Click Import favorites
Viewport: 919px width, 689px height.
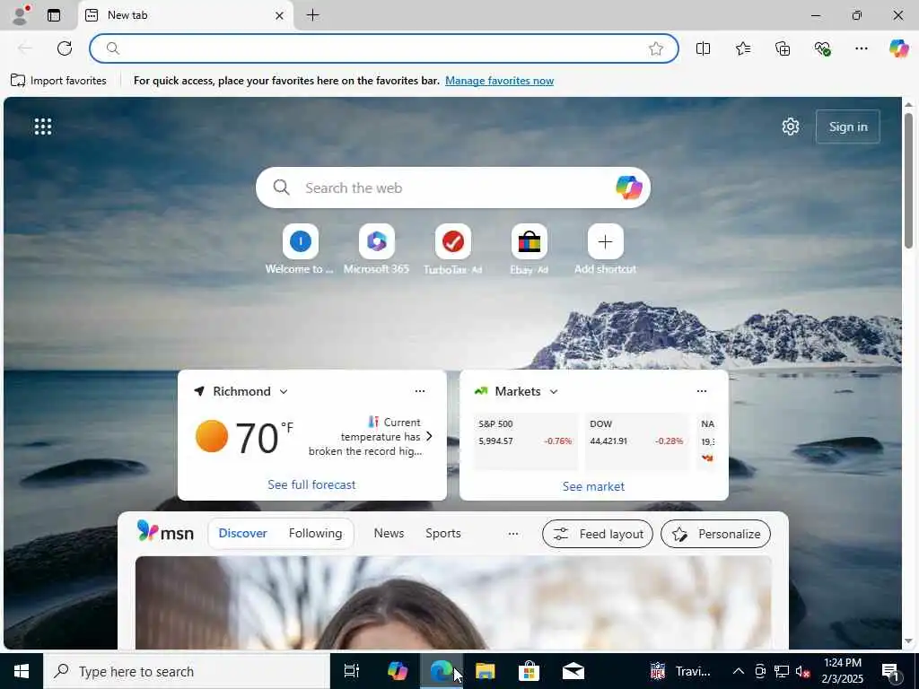click(x=58, y=80)
